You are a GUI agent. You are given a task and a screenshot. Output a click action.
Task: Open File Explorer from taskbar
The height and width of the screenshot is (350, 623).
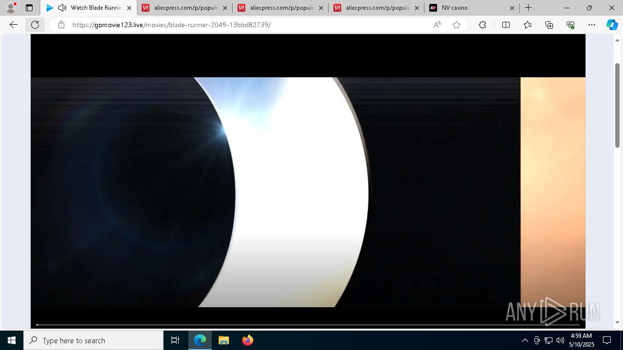coord(223,340)
